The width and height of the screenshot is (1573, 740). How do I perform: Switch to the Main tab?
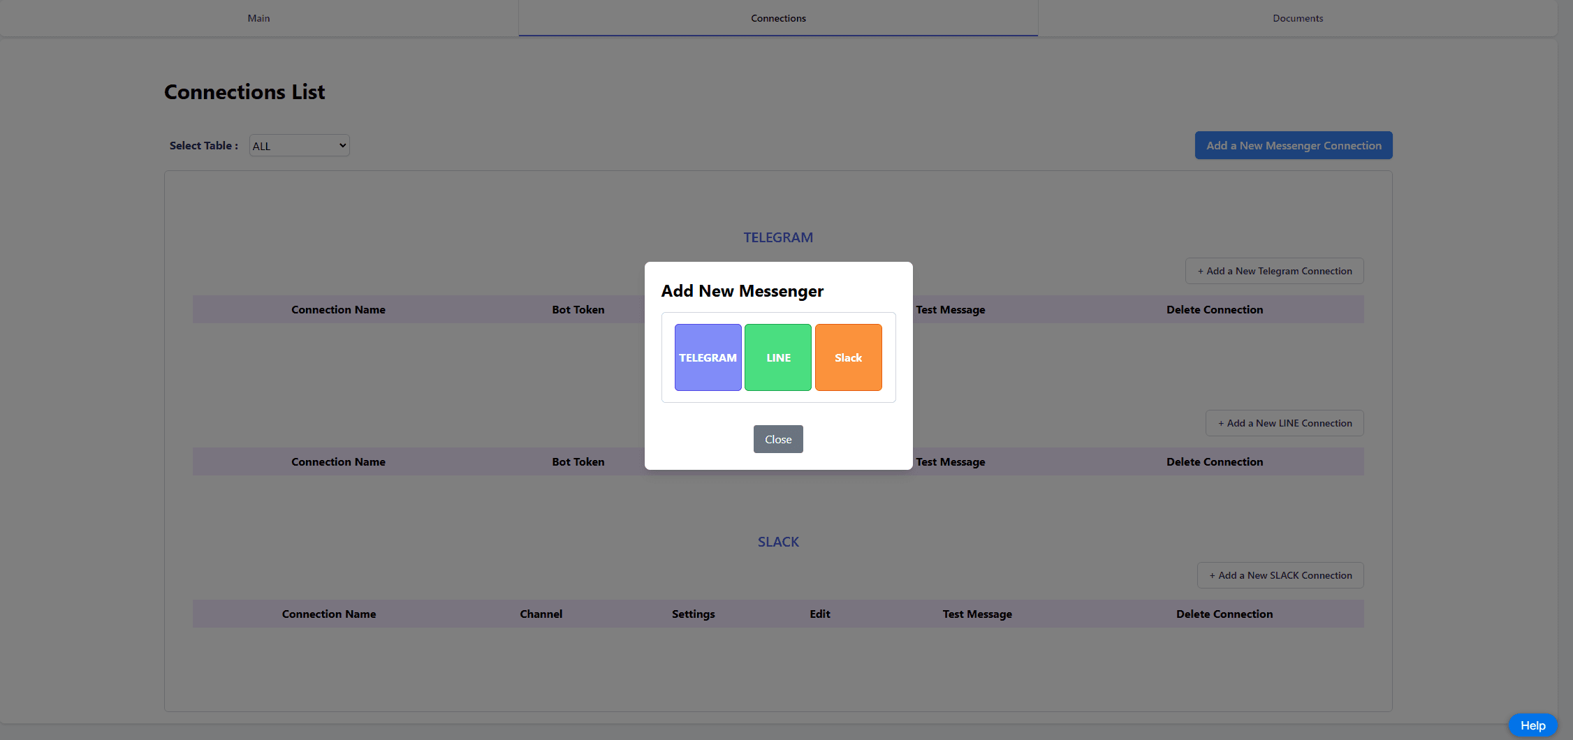[258, 18]
